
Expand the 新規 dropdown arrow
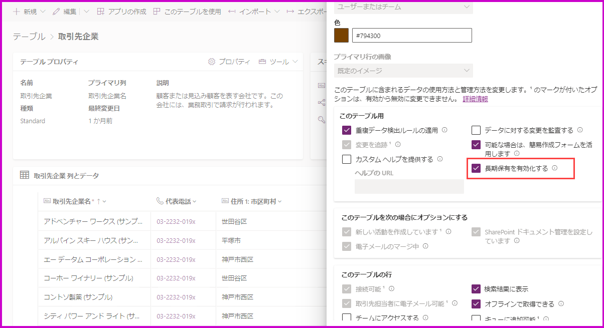point(42,12)
